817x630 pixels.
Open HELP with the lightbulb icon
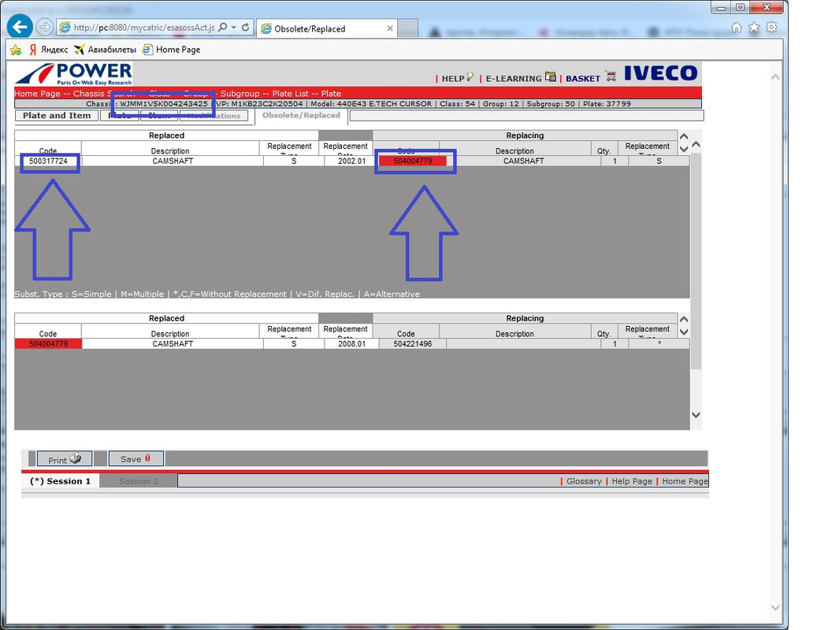tap(457, 78)
